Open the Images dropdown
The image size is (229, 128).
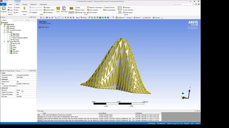click(x=47, y=7)
